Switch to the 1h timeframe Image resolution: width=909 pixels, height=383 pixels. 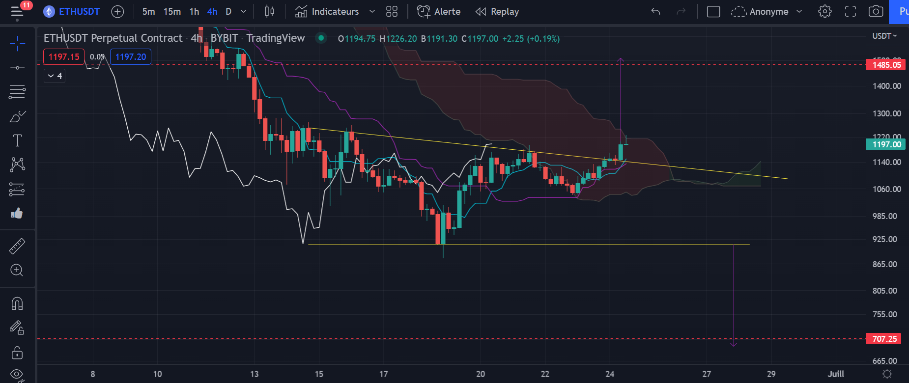coord(194,11)
